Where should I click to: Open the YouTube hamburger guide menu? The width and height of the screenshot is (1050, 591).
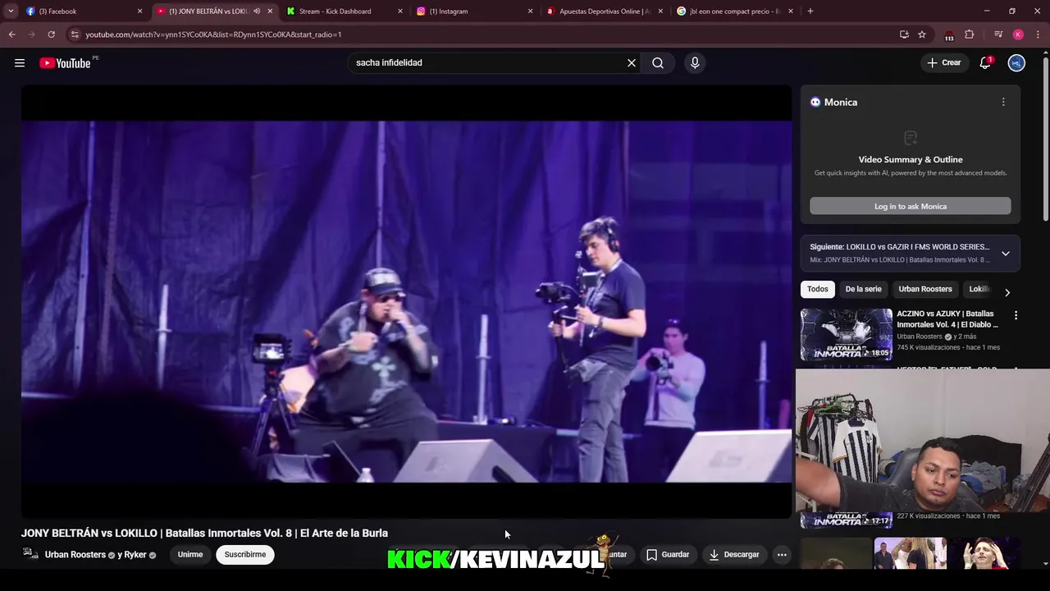tap(20, 63)
